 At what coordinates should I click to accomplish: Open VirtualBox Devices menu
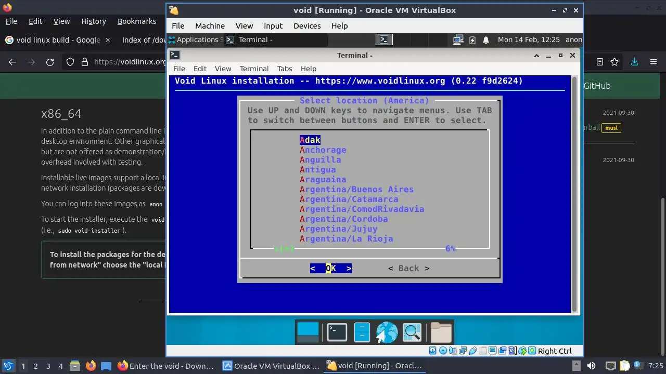(x=307, y=25)
